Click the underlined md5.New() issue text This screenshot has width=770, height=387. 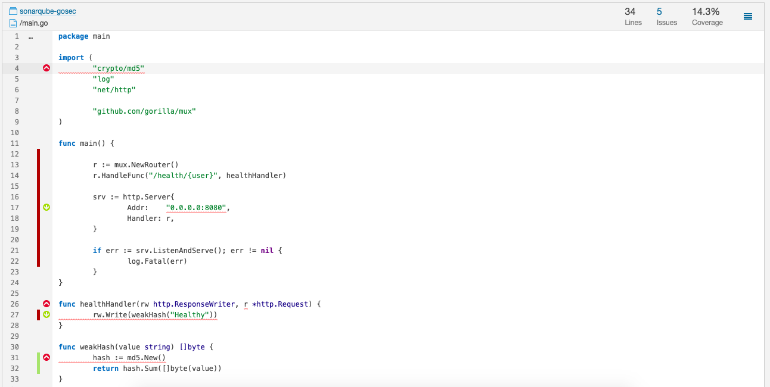(x=146, y=357)
